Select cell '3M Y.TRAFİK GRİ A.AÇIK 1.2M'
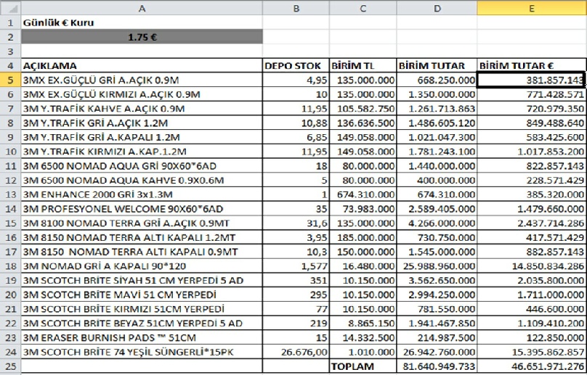The height and width of the screenshot is (375, 587). [142, 123]
